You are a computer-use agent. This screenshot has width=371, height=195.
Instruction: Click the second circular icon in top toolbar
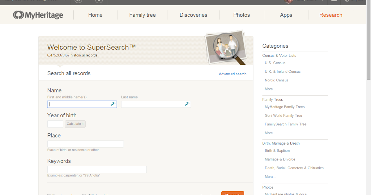[x=99, y=1]
